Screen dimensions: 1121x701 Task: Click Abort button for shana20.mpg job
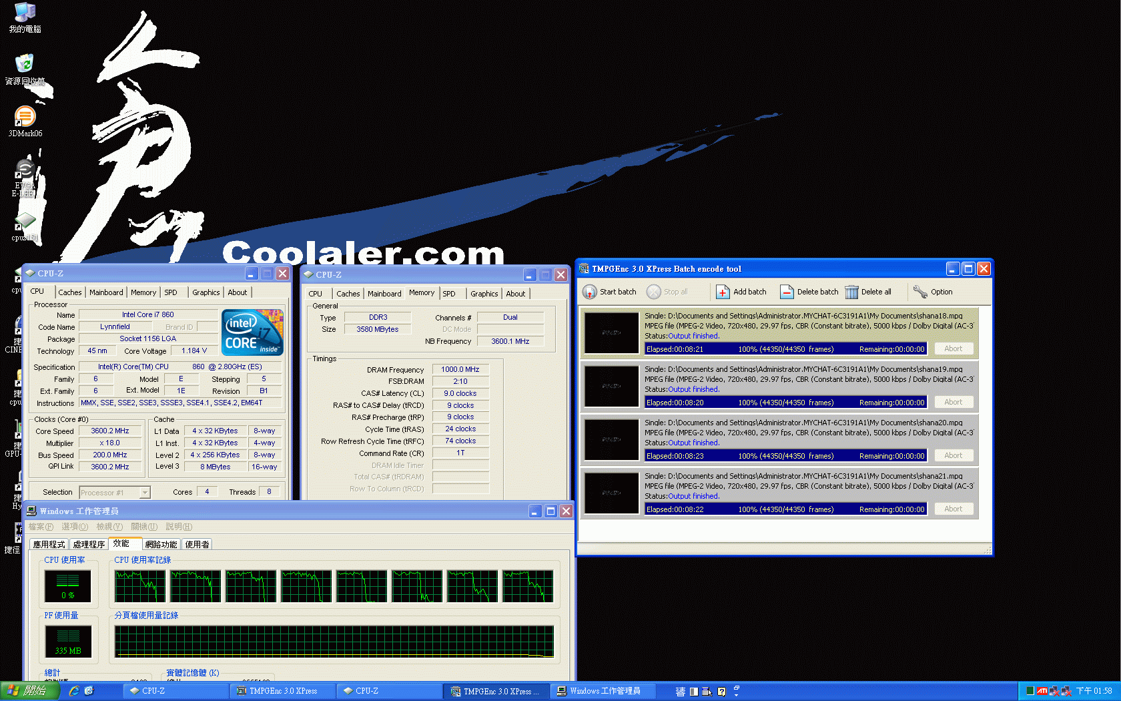click(x=954, y=455)
